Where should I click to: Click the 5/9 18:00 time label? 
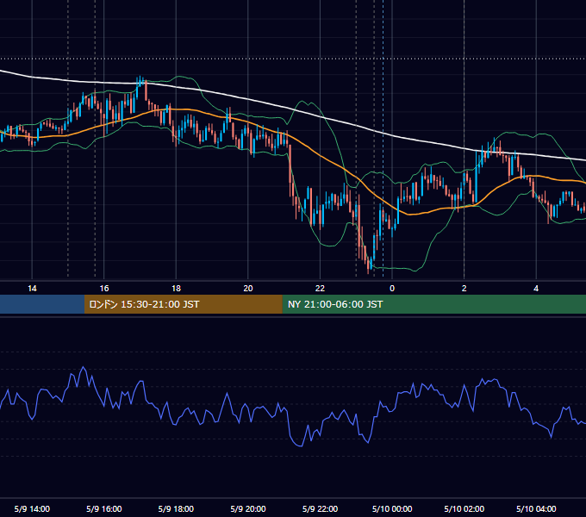click(176, 508)
